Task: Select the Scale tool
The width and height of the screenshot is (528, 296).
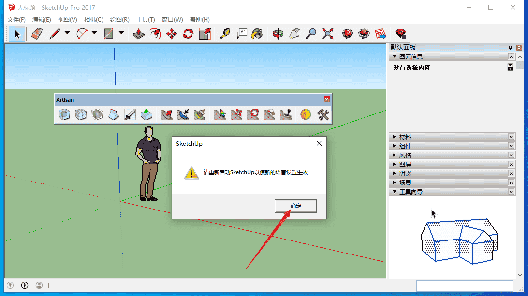Action: 205,34
